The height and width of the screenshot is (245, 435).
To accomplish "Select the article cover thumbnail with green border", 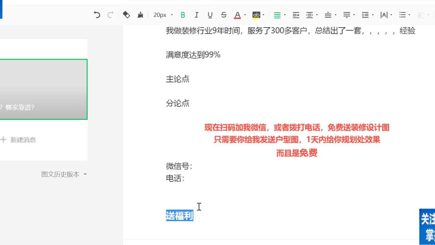I will pos(43,89).
